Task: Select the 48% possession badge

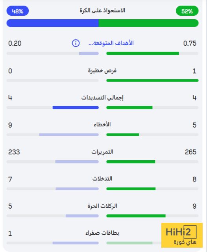Action: 18,11
